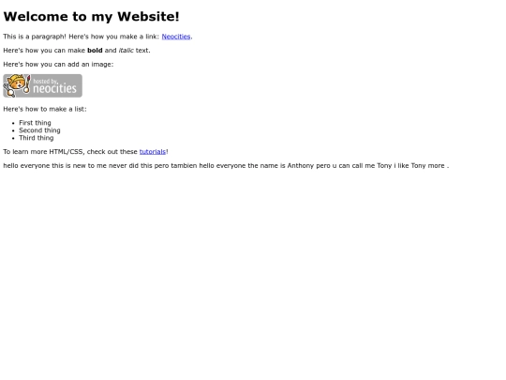Click the bullet before Third thing
The height and width of the screenshot is (380, 506).
(13, 138)
